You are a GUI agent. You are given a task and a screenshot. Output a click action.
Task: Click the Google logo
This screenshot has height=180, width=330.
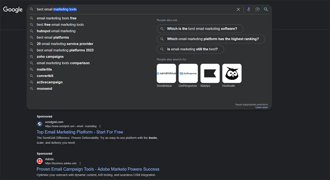tap(13, 10)
